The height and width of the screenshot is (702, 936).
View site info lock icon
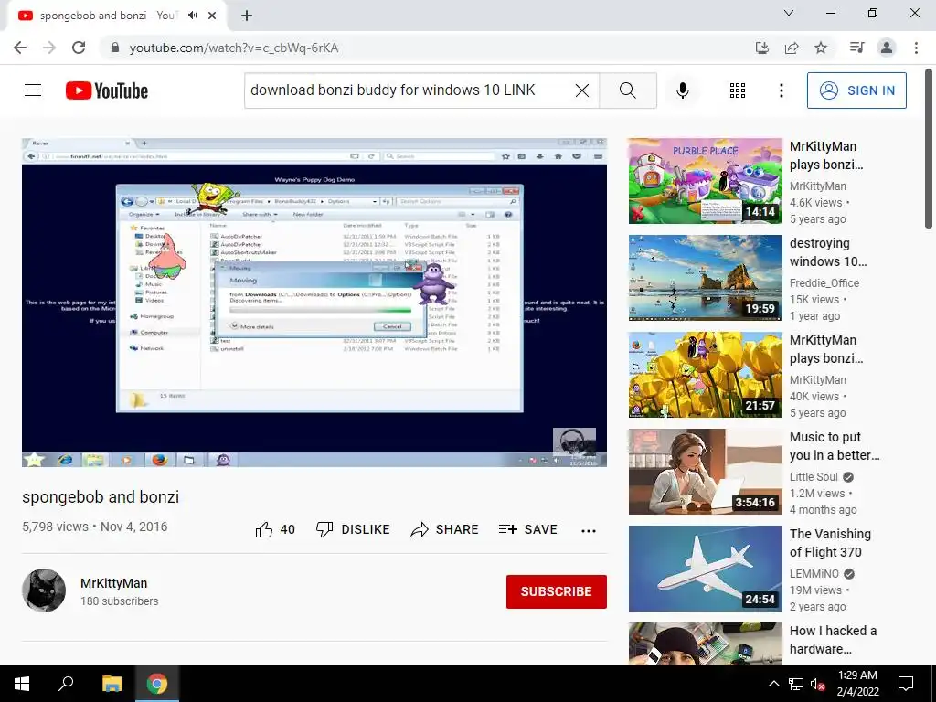115,48
